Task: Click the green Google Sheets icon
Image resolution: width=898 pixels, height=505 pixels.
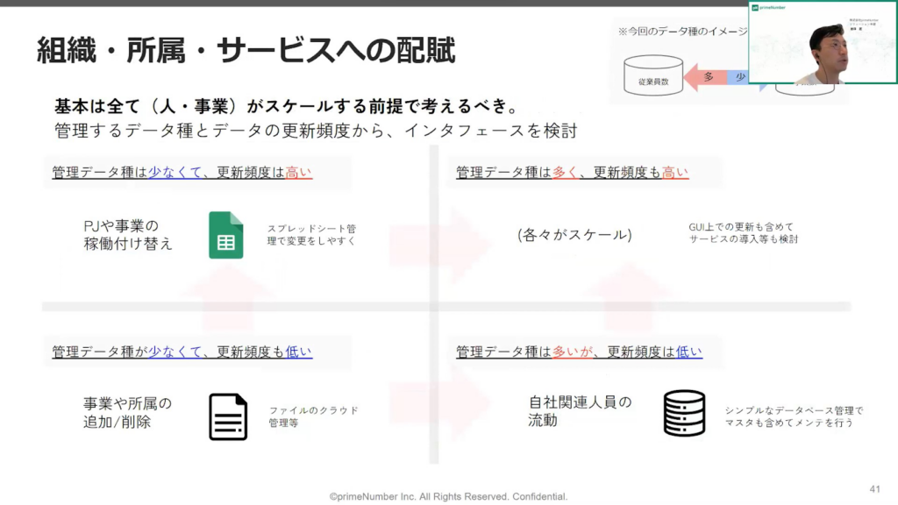Action: click(225, 235)
